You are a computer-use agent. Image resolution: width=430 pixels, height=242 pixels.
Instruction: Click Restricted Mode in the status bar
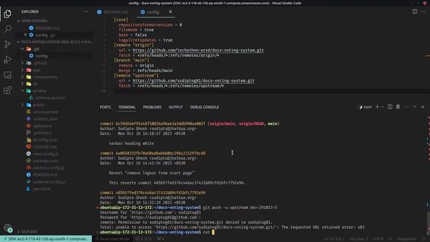[x=112, y=239]
